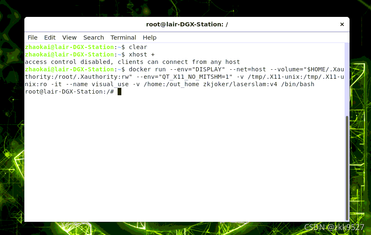Click the 'zkjoker/laserslam:v4' image name
Screen dimensions: 371x235
click(240, 84)
